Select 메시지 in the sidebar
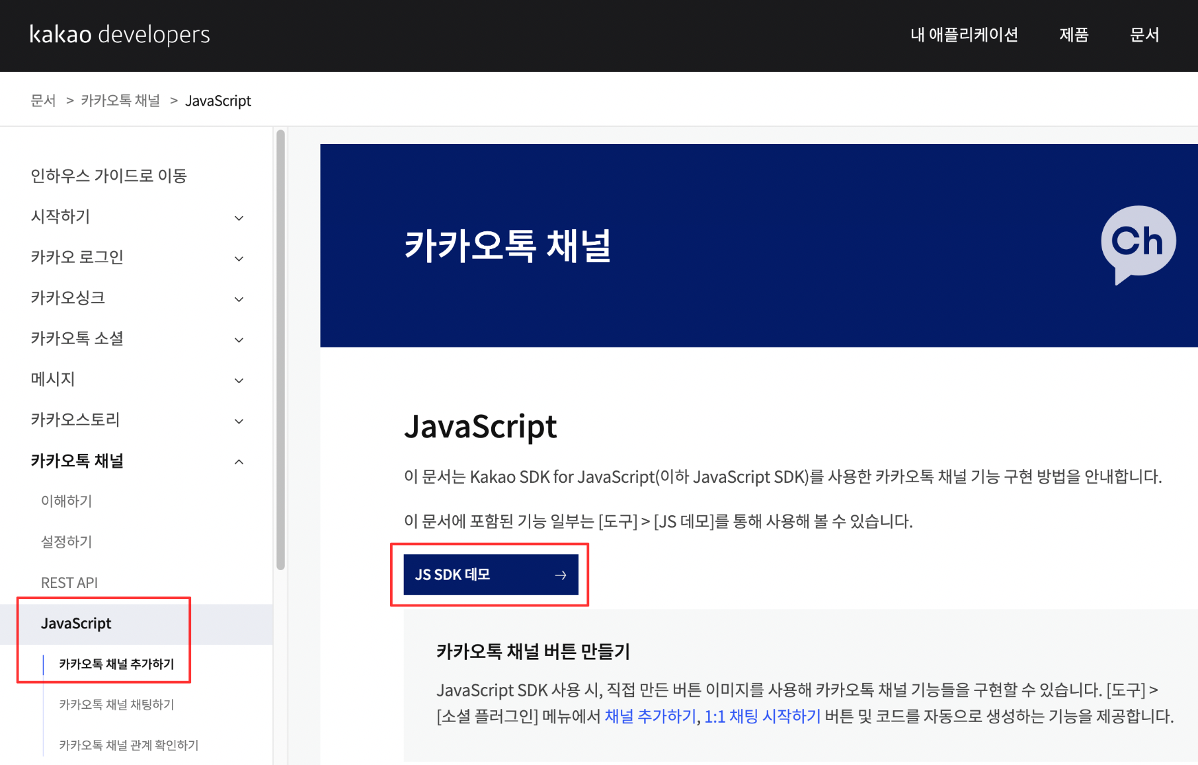The image size is (1198, 765). click(52, 379)
